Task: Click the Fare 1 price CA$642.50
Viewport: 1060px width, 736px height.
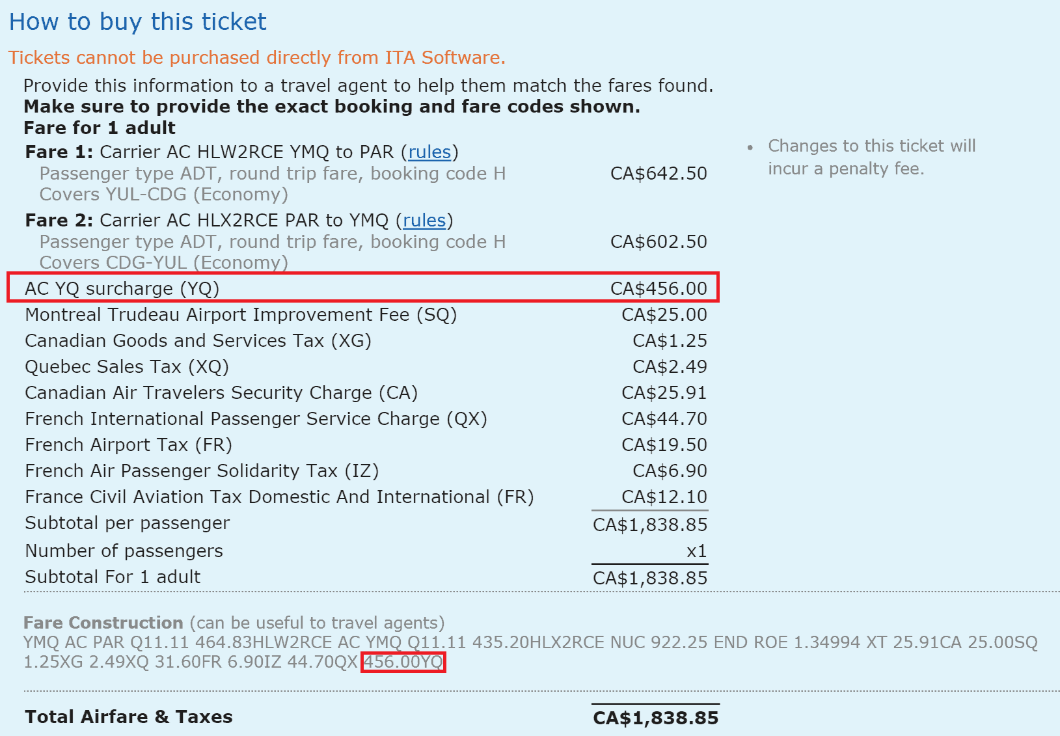Action: pyautogui.click(x=659, y=174)
